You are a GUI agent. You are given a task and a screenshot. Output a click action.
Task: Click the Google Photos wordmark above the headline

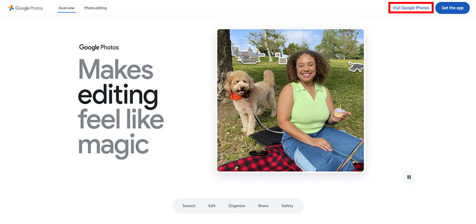coord(99,47)
